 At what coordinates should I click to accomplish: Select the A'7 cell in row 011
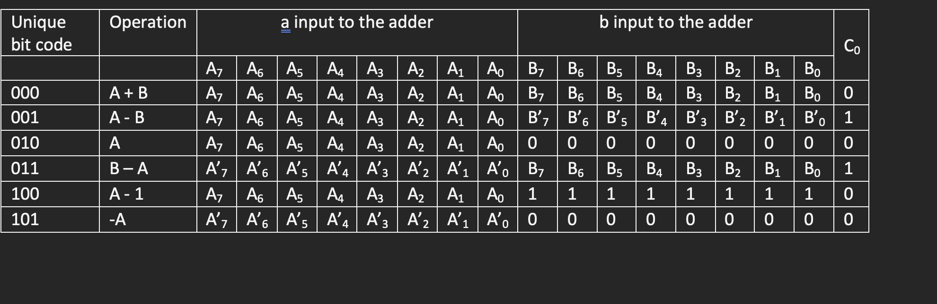pyautogui.click(x=217, y=169)
